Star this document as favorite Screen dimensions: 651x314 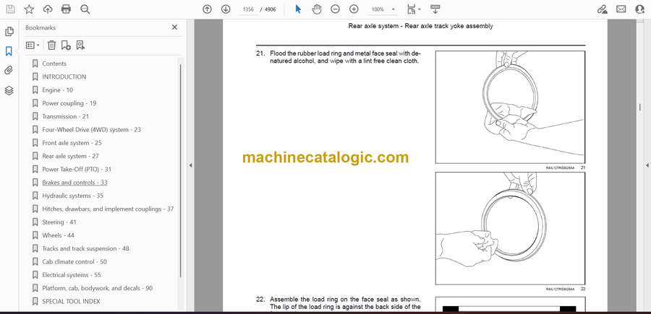point(29,9)
